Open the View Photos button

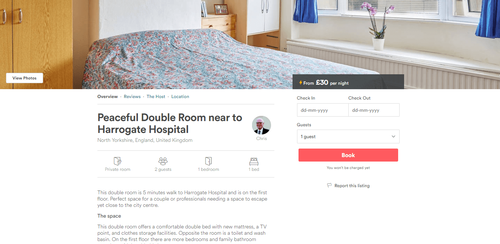tap(25, 78)
